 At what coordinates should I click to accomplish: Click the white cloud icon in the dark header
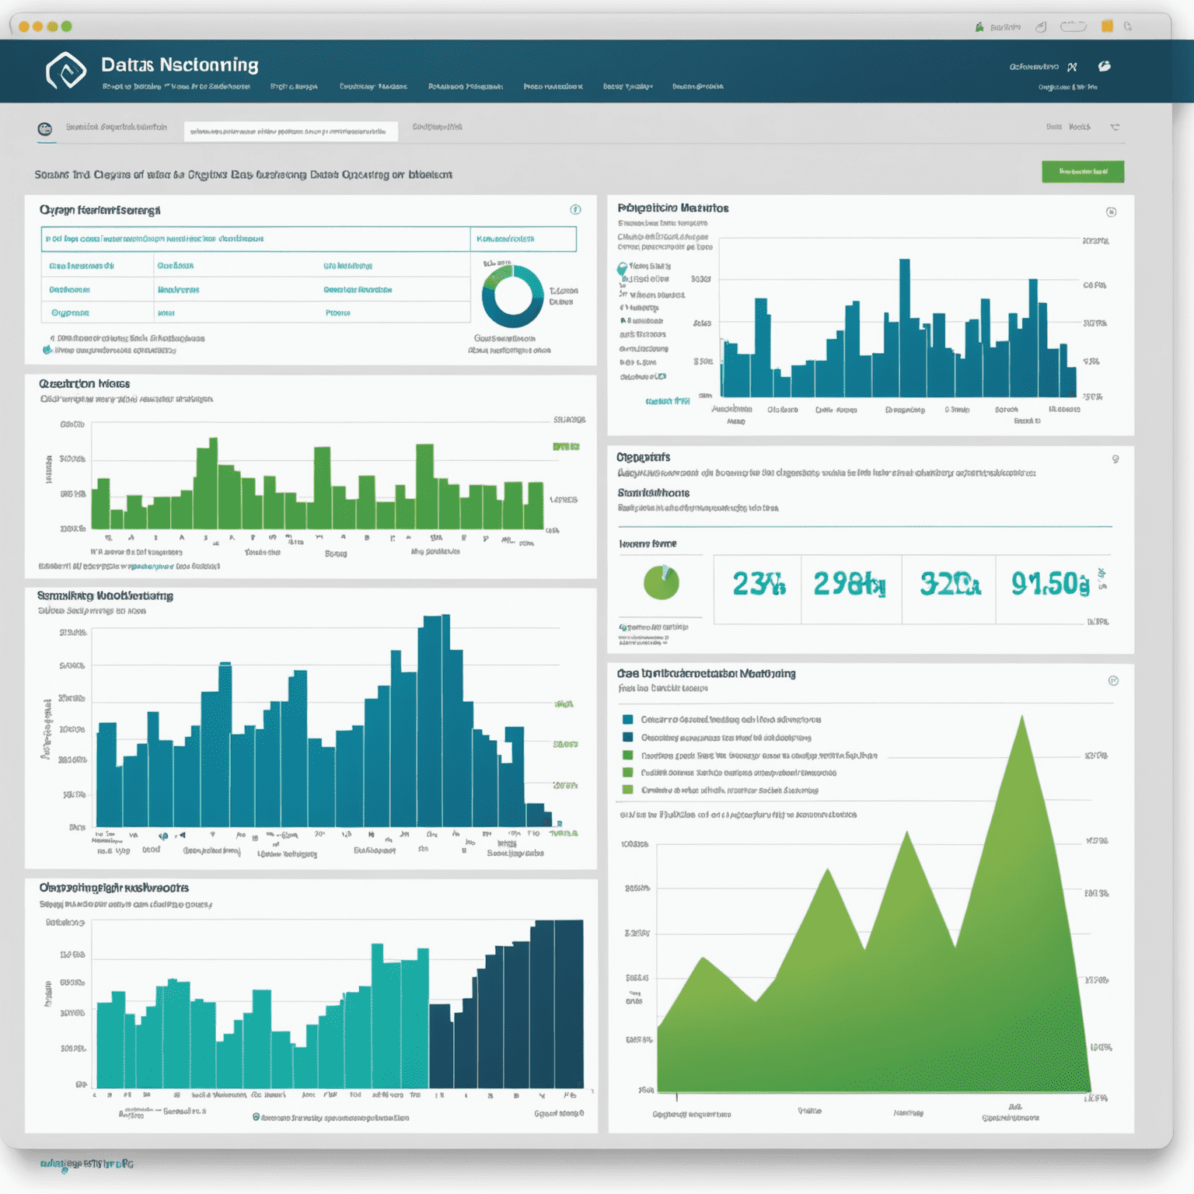1104,66
